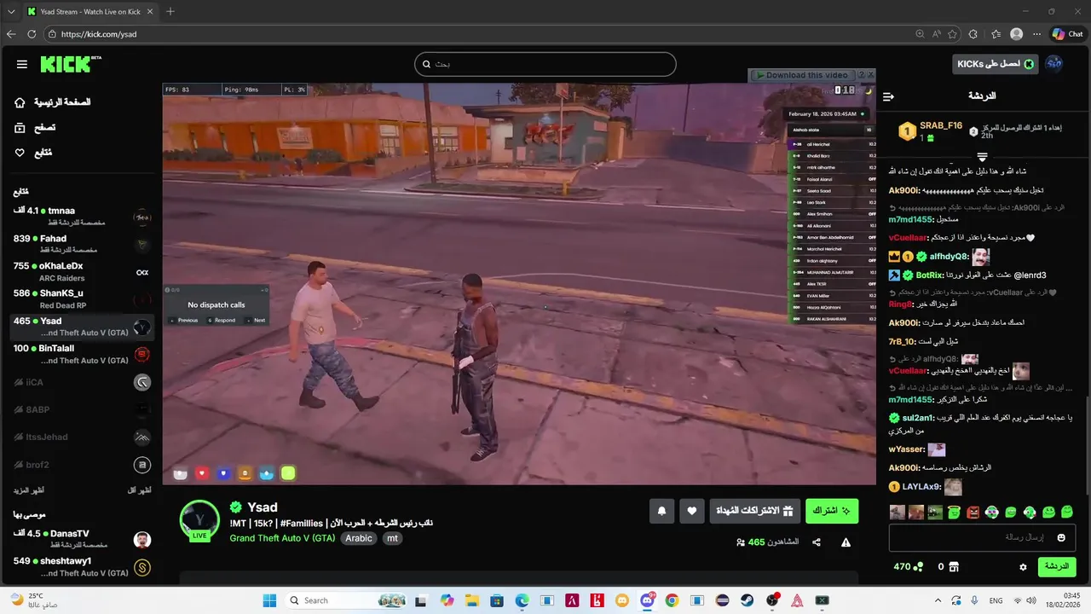Open SRAB_F16 top gifter entry
This screenshot has height=614, width=1091.
pos(929,131)
